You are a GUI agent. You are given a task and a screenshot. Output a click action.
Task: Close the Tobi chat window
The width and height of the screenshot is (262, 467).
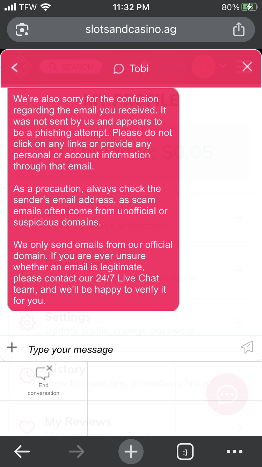pos(247,67)
